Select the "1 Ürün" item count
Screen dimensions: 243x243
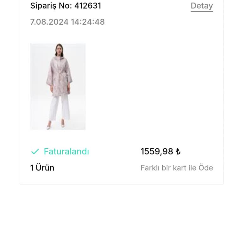[x=42, y=168]
